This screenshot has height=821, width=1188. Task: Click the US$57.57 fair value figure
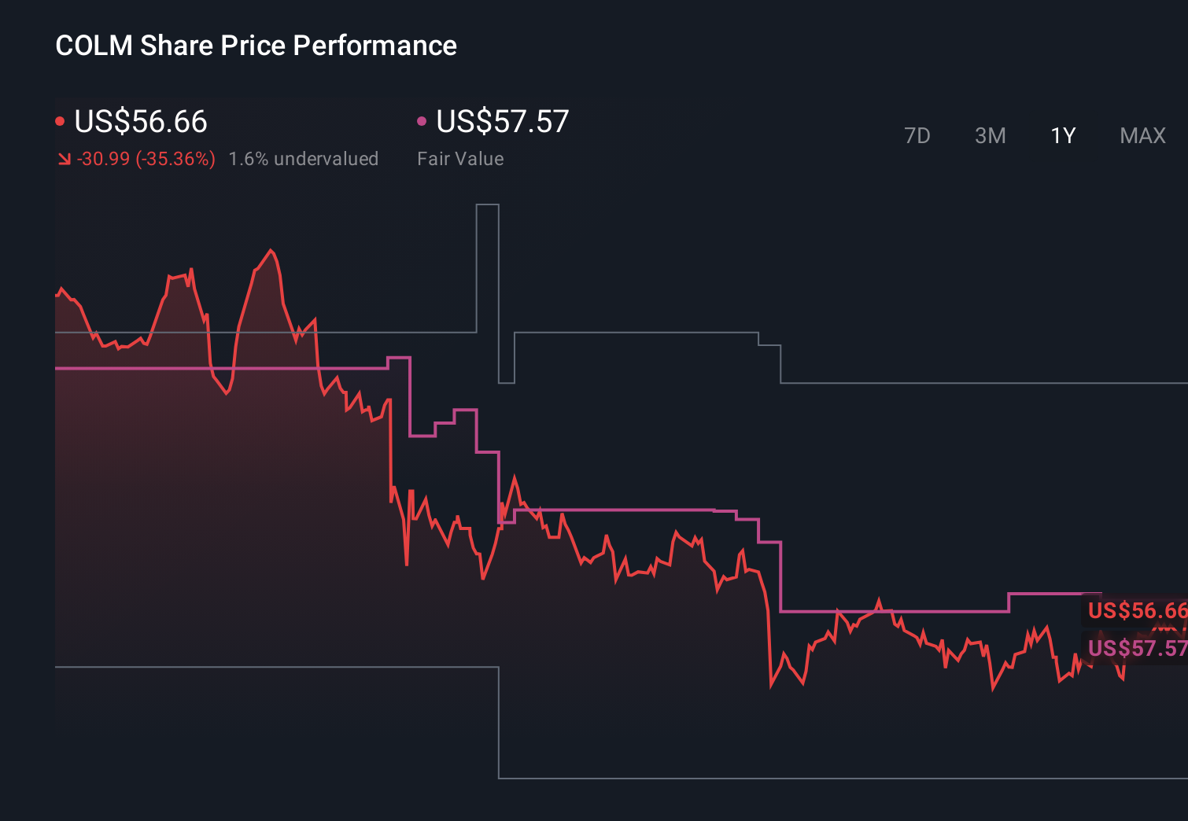[x=501, y=122]
